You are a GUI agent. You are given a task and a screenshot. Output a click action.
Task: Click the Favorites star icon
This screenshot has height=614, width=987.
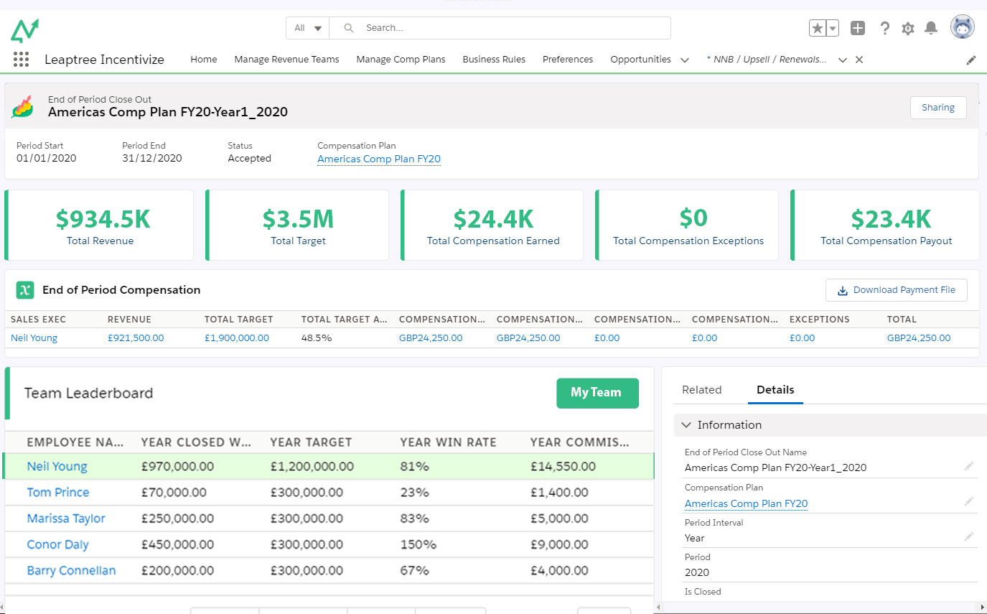point(818,28)
